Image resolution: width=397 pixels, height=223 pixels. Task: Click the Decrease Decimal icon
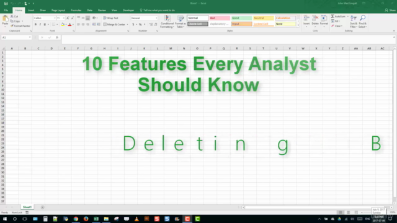(156, 25)
